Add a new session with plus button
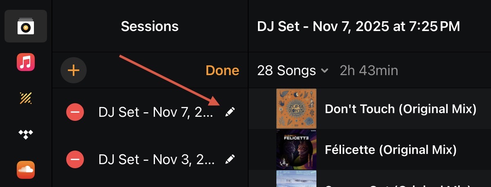 (73, 71)
